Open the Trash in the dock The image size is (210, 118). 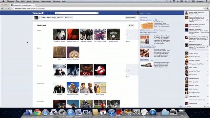181,112
